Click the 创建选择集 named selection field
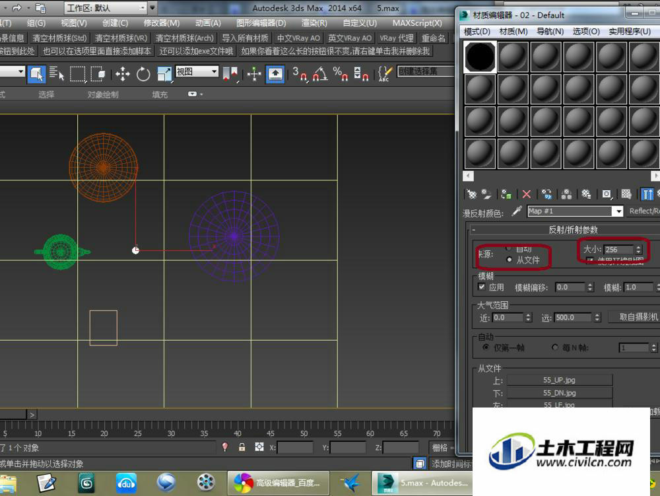The height and width of the screenshot is (496, 660). [425, 71]
